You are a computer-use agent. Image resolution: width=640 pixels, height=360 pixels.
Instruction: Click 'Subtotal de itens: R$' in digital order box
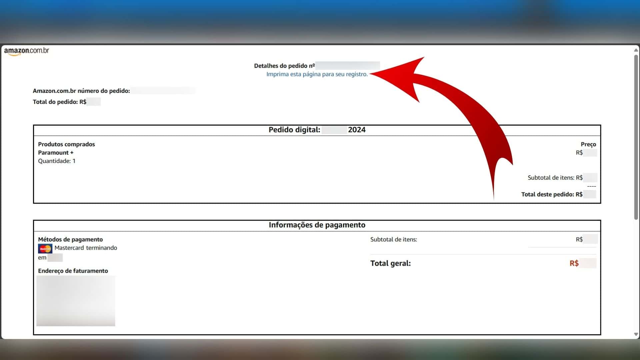coord(555,177)
